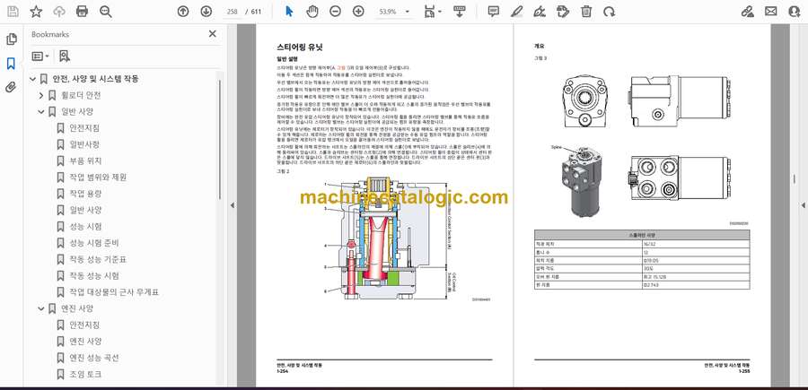Image resolution: width=808 pixels, height=390 pixels.
Task: Click the stamp tool icon
Action: 563,12
